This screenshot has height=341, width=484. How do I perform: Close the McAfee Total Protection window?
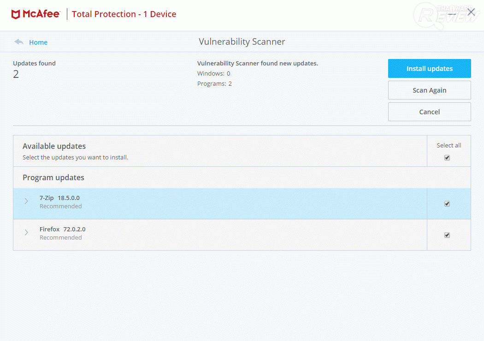(471, 12)
